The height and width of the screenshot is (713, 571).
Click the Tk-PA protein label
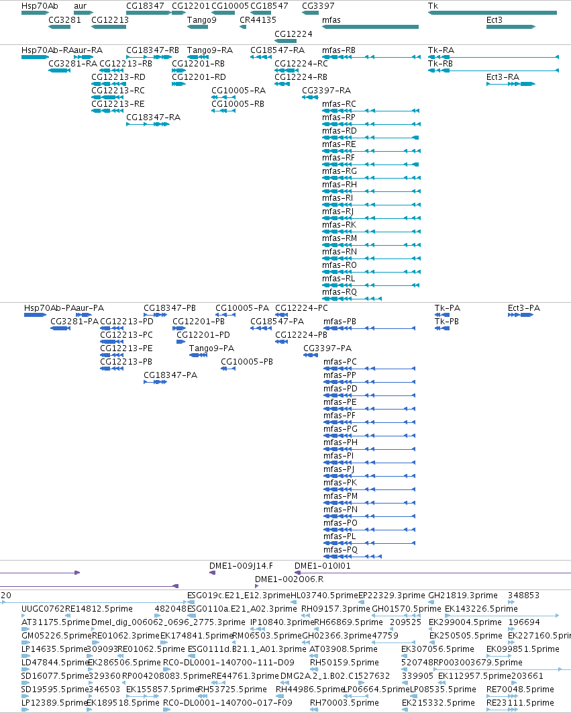pos(448,308)
